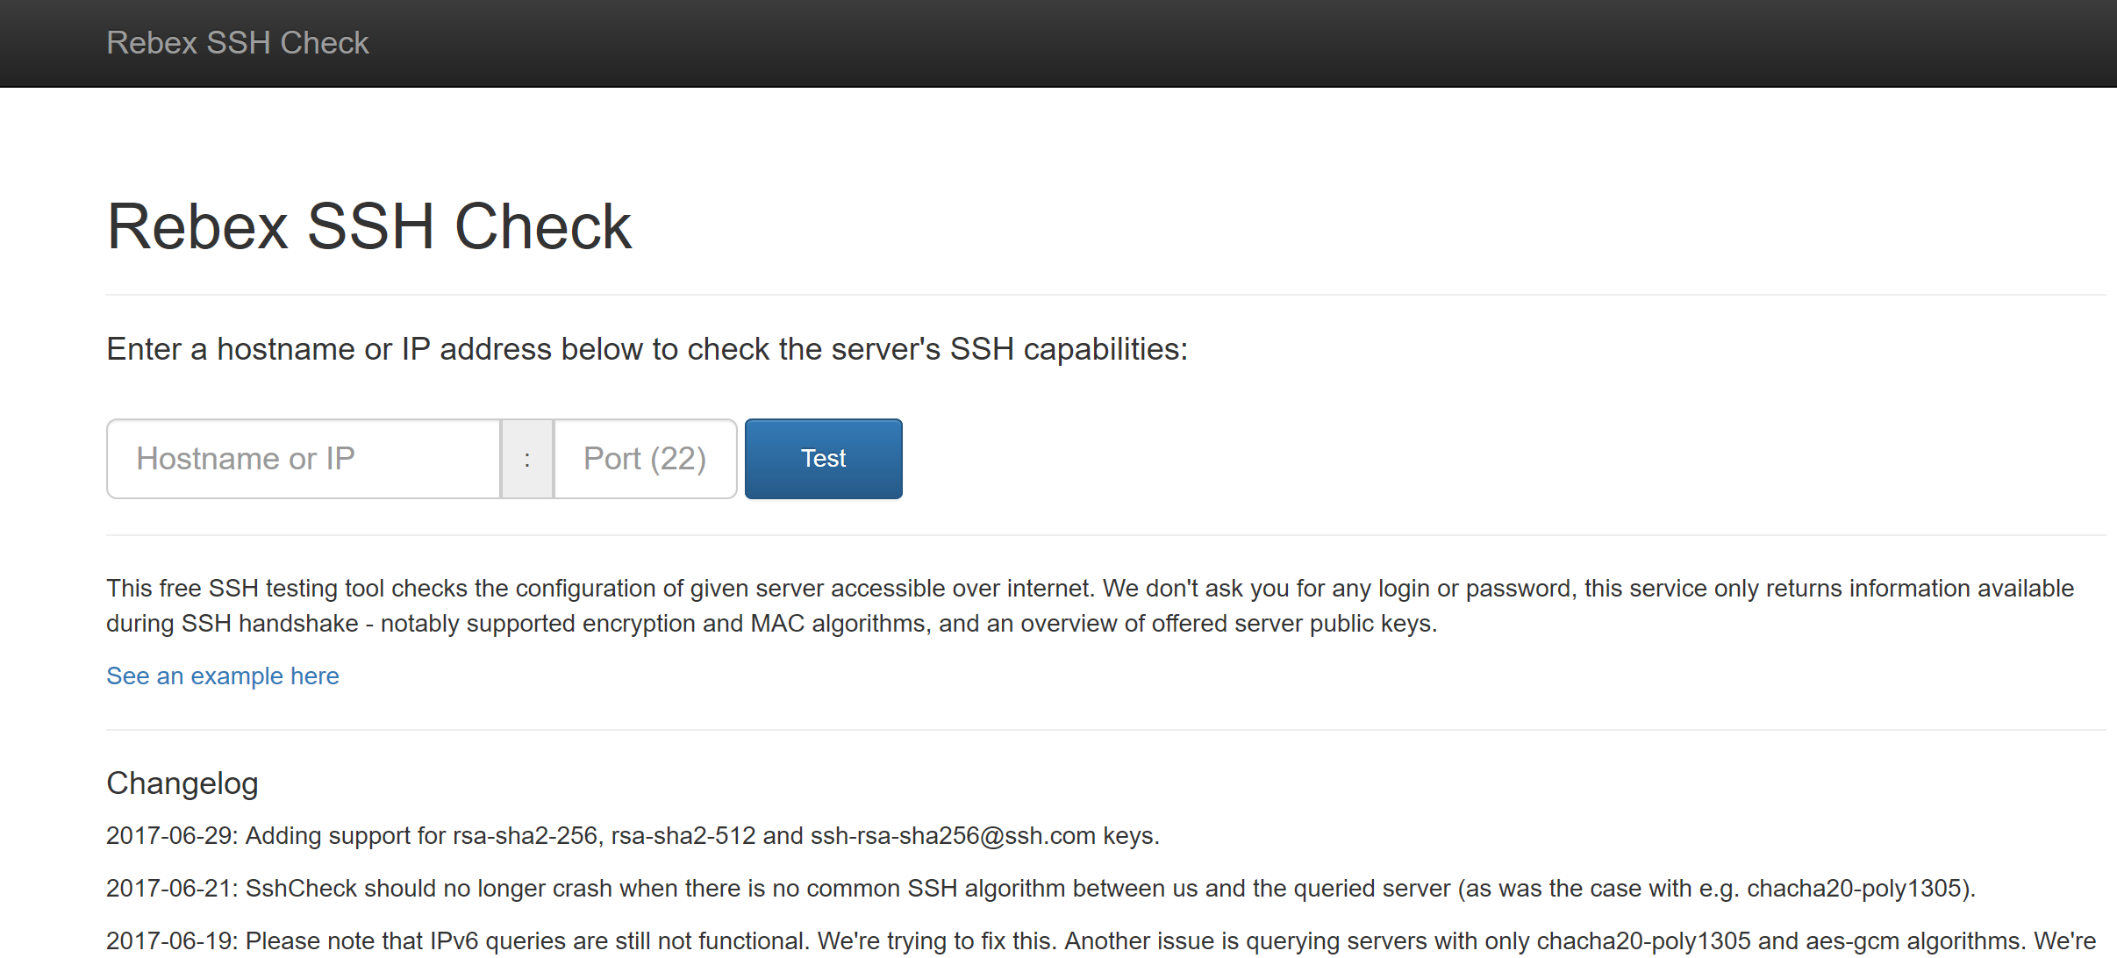Click the ssh-rsa-sha256@ssh.com text in the changelog

pos(953,836)
